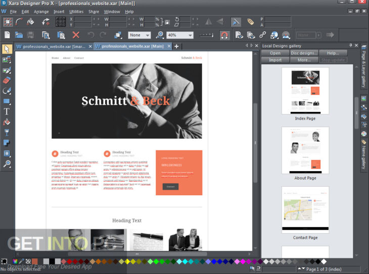Open the page navigation arrows in status bar
Viewport: 369px width, 274px height.
[x=301, y=268]
